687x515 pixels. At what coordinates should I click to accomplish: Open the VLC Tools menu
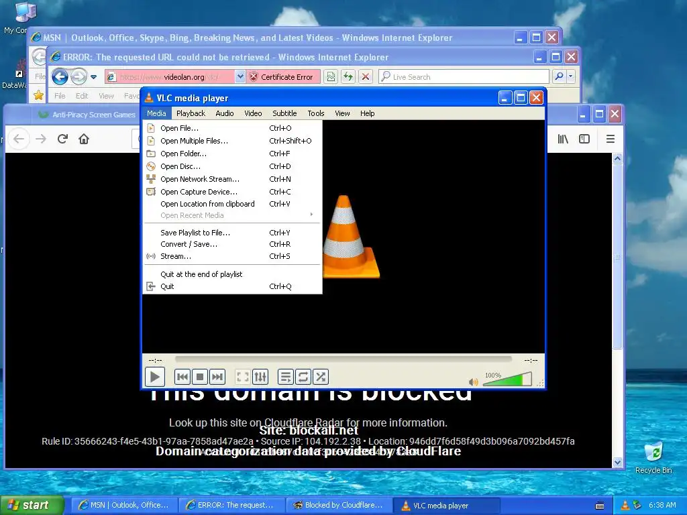click(x=315, y=113)
